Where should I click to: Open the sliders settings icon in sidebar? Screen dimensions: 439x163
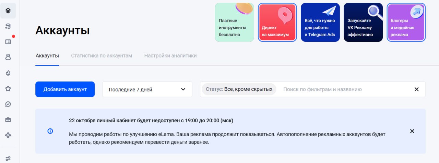[8, 158]
